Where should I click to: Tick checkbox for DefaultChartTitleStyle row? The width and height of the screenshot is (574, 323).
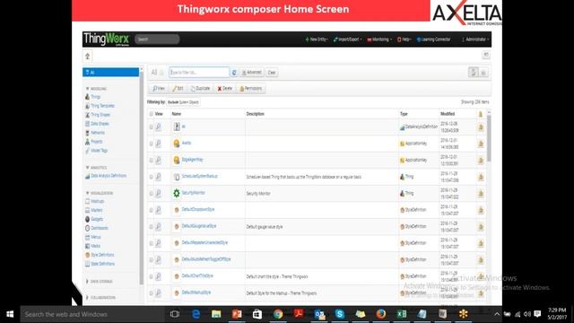tap(152, 276)
